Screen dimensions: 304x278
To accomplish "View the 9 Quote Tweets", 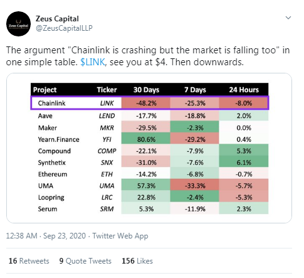I will tap(85, 261).
